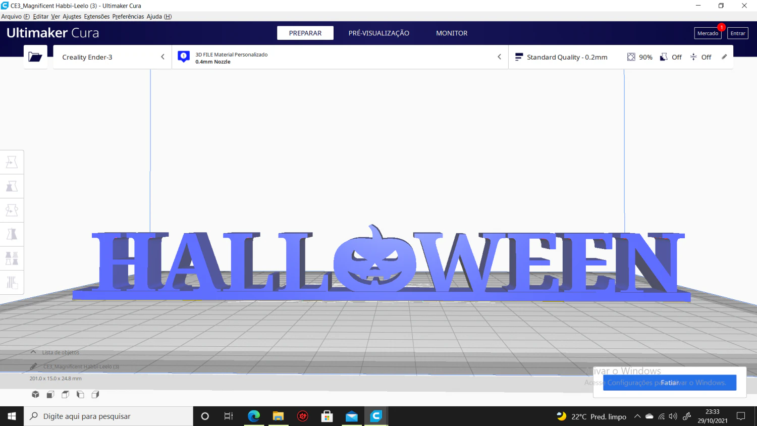Click the 22°C weather widget in taskbar
This screenshot has width=757, height=426.
(x=591, y=416)
